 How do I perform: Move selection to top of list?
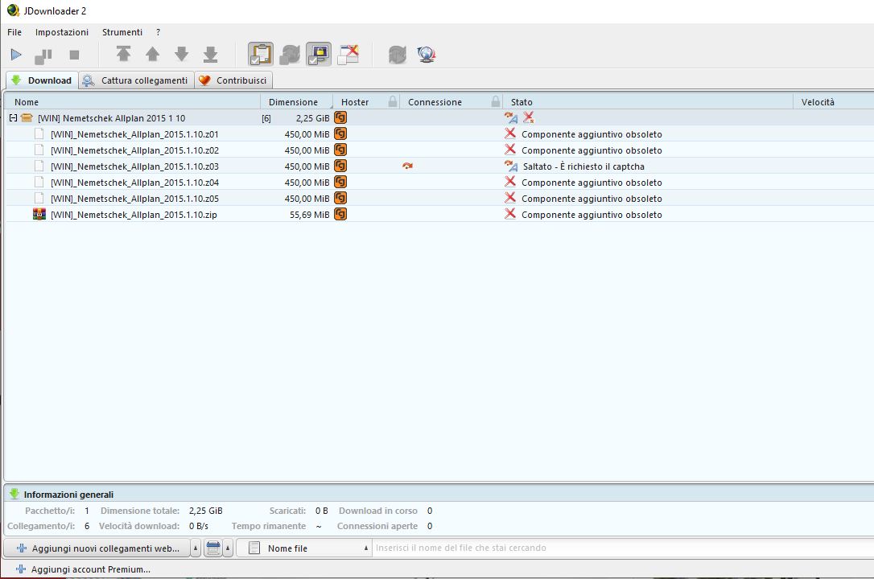123,54
